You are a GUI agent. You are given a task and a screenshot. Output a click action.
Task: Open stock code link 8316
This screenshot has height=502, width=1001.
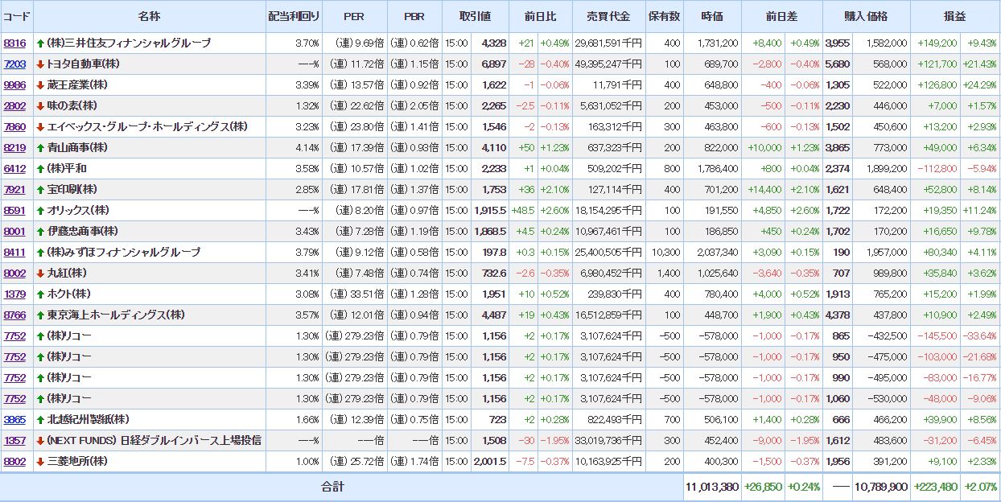pos(14,43)
